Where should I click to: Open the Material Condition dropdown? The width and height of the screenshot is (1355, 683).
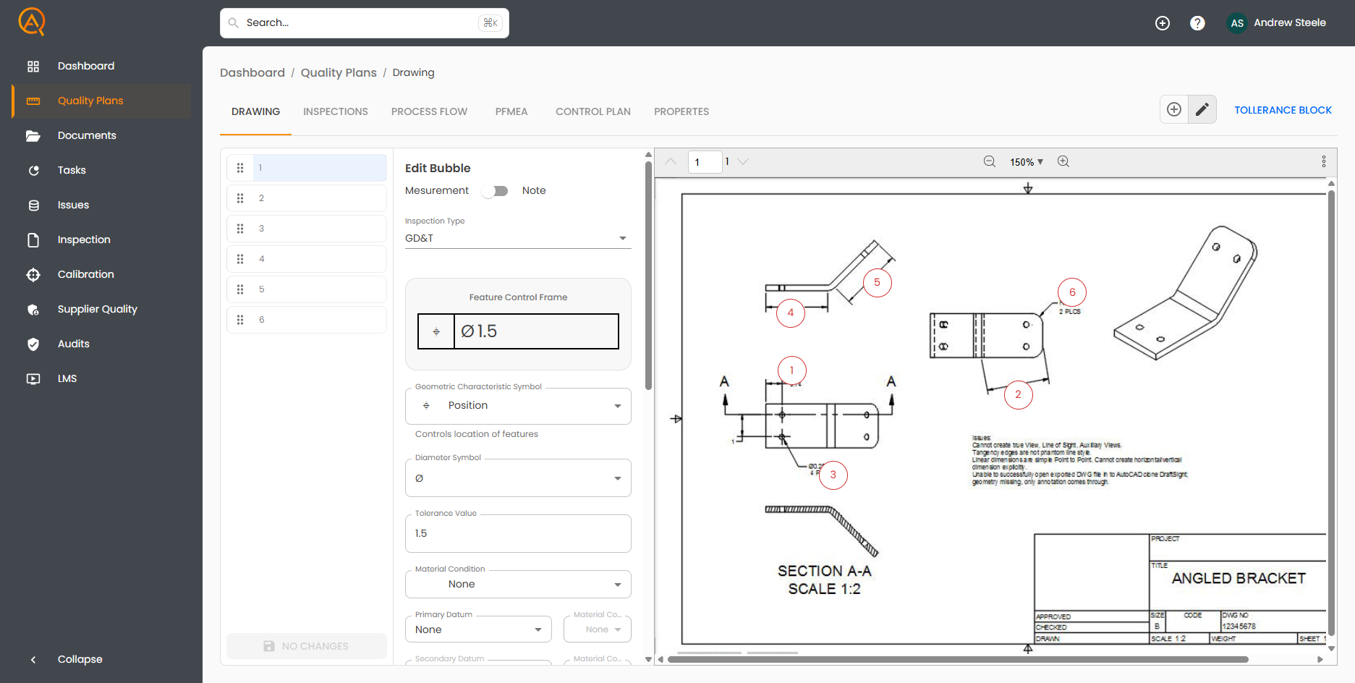[x=616, y=584]
